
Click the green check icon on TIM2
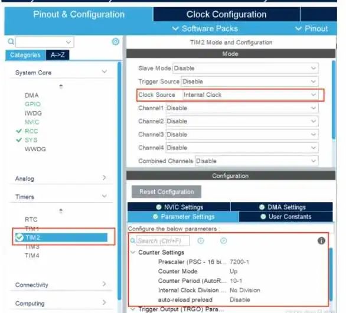[x=19, y=237]
